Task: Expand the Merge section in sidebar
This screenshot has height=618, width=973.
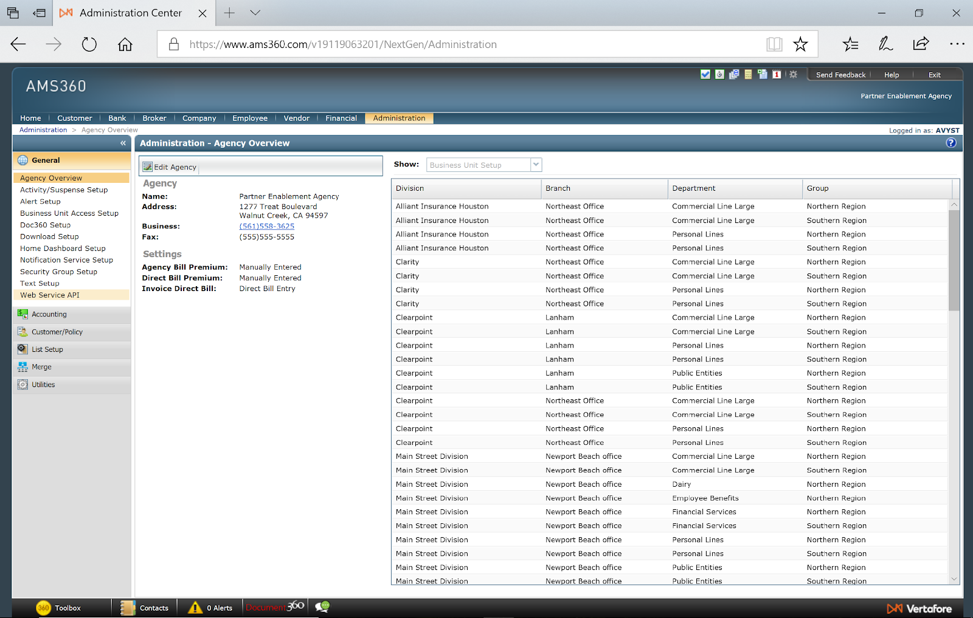Action: [72, 367]
